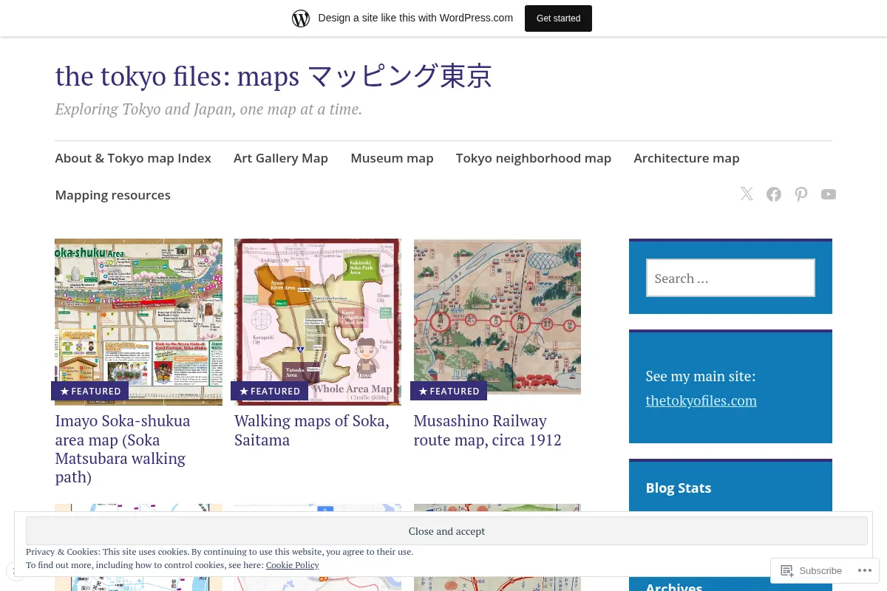
Task: Open the Museum map menu item
Action: coord(392,158)
